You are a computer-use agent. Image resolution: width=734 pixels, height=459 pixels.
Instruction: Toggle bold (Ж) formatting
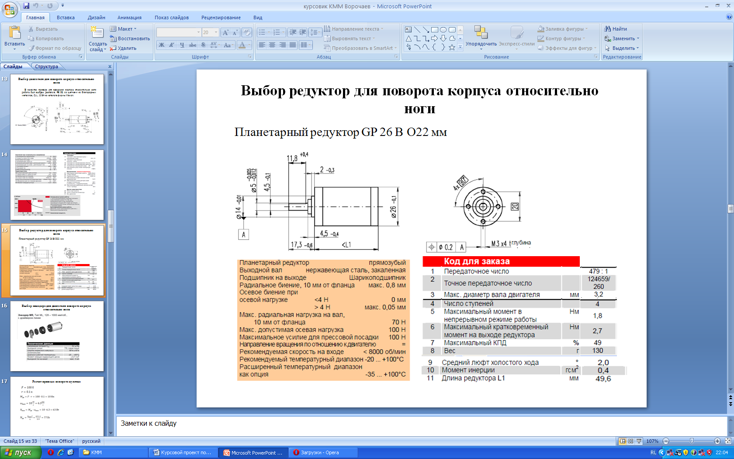click(161, 45)
